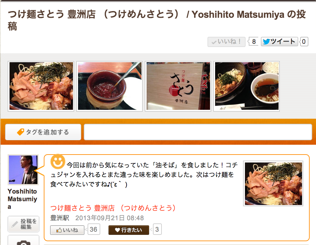Viewport: 316px width, 245px height.
Task: Click the thumbs-up いいね button in post
Action: [67, 230]
